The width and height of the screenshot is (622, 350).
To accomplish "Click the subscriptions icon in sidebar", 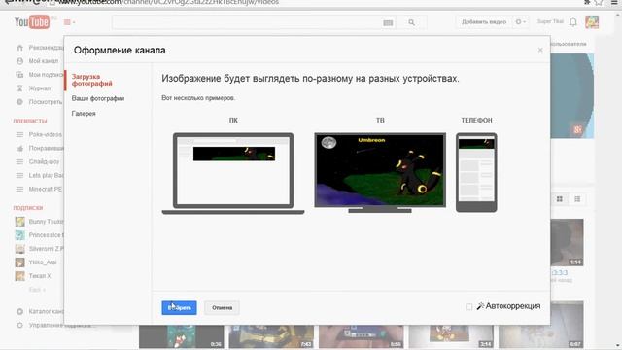I will [19, 75].
